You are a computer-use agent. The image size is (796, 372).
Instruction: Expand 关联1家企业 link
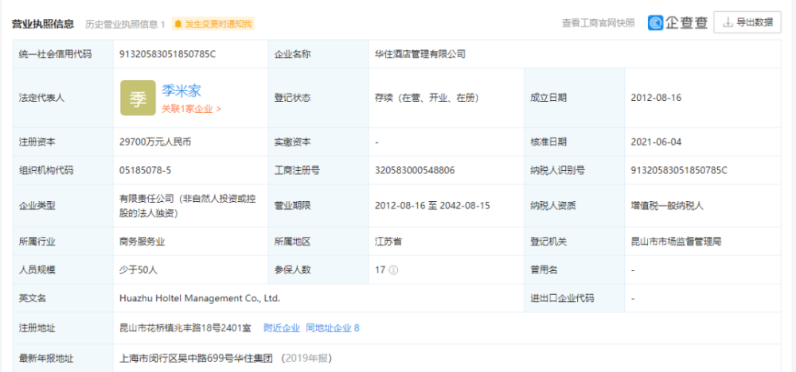pyautogui.click(x=191, y=108)
